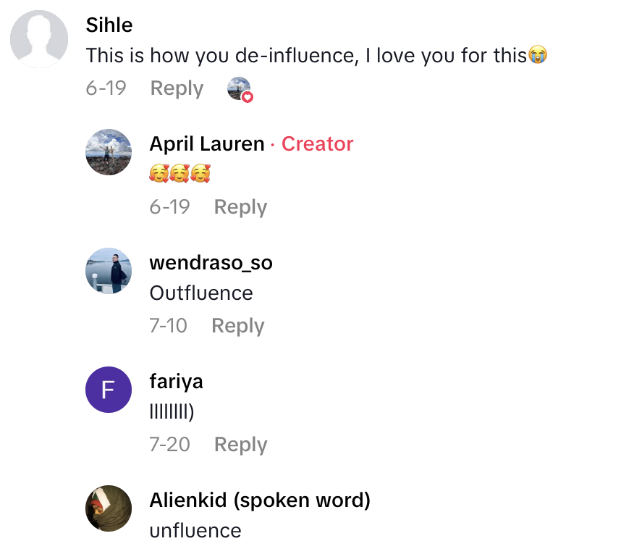Go to the fariya username link
Image resolution: width=621 pixels, height=549 pixels.
(x=176, y=381)
